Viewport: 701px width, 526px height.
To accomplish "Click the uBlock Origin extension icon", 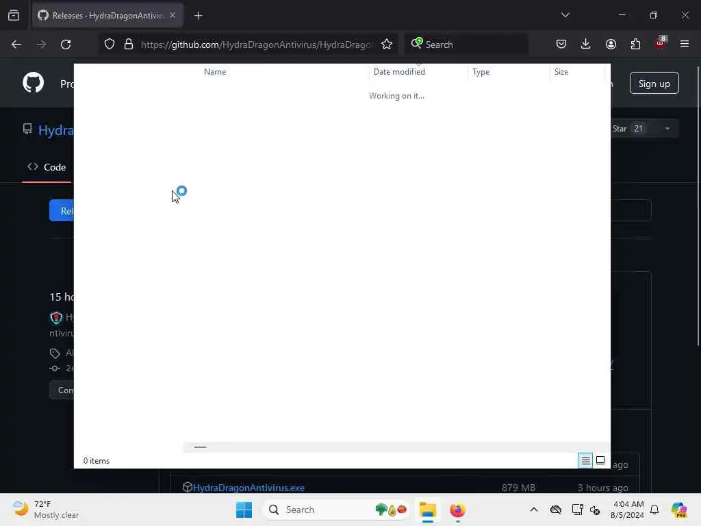I will pos(661,43).
